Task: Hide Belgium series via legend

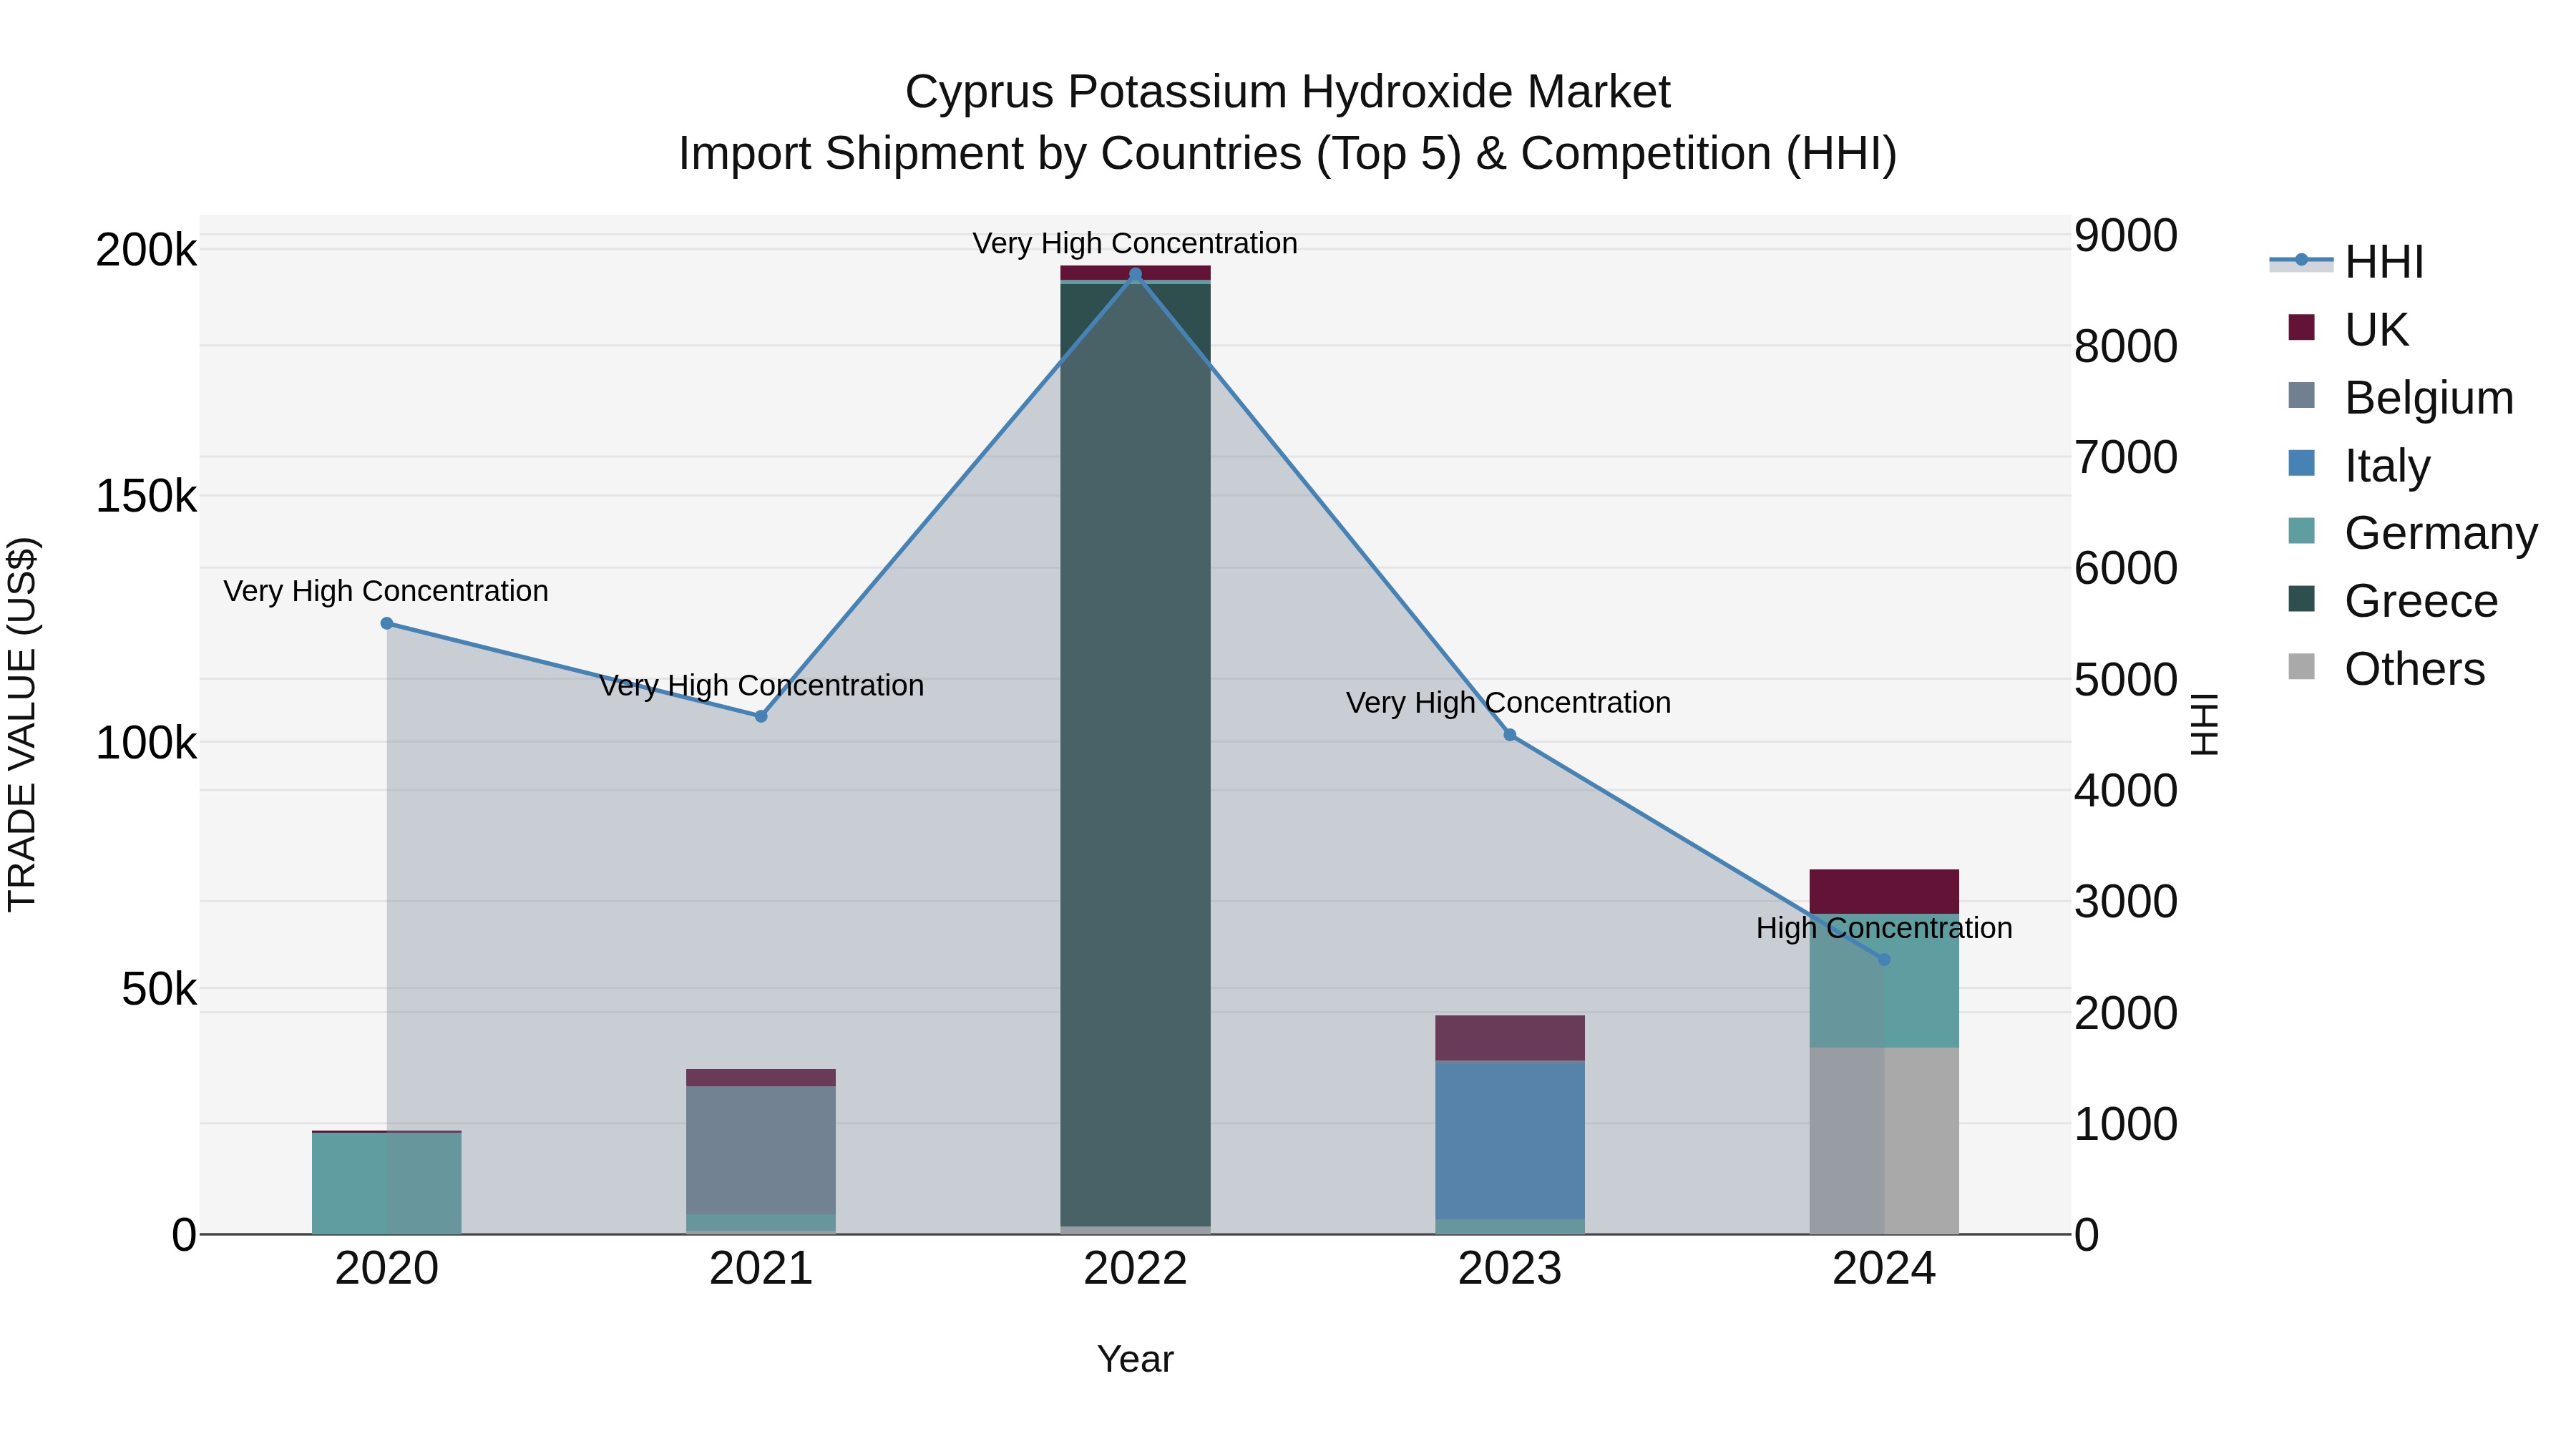Action: click(x=2428, y=397)
